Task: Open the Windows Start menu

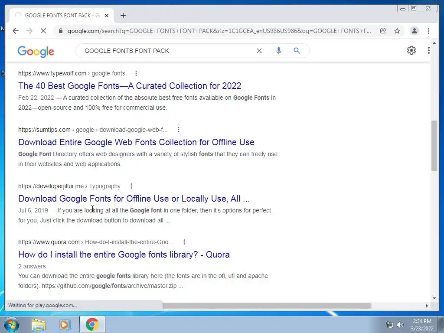Action: (x=11, y=324)
